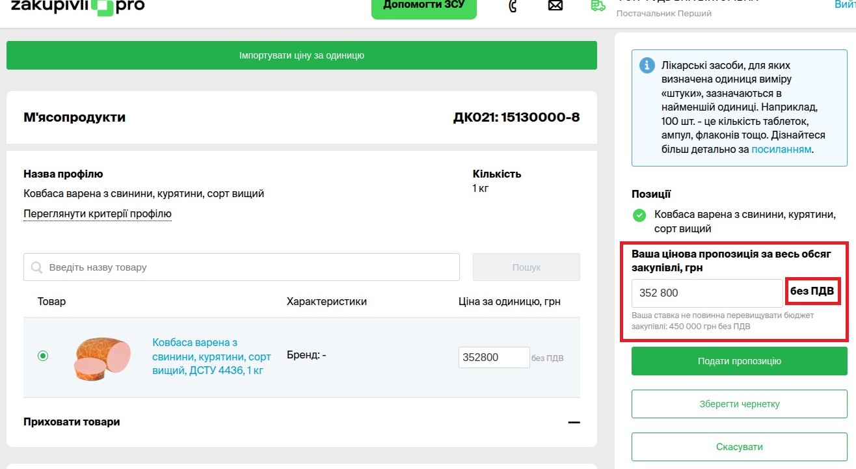Cancel with the 'Скасувати' button
This screenshot has width=856, height=469.
pos(739,447)
